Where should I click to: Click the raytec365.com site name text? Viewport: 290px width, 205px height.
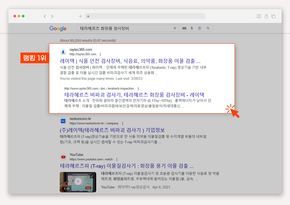coord(81,50)
